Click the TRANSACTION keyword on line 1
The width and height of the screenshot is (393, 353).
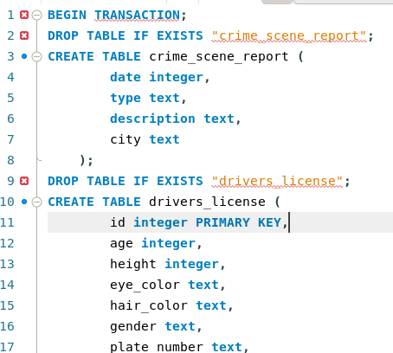[137, 15]
